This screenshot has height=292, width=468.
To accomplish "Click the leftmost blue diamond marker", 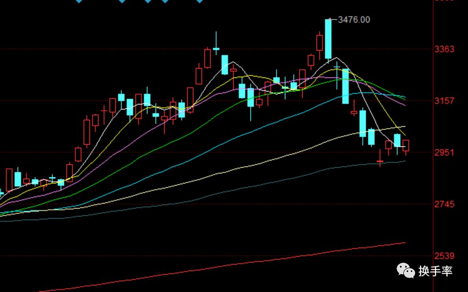I will click(79, 1).
